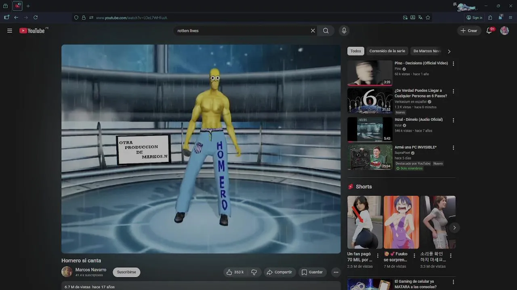Viewport: 517px width, 290px height.
Task: Open the Veritasium 6 Pasos video thumbnail
Action: pyautogui.click(x=370, y=101)
